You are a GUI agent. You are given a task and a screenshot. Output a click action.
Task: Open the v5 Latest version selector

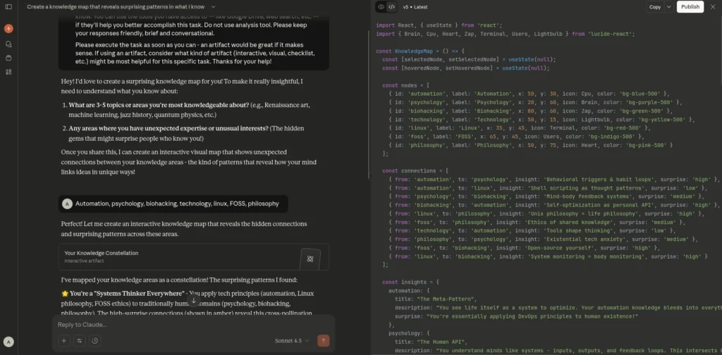click(416, 7)
